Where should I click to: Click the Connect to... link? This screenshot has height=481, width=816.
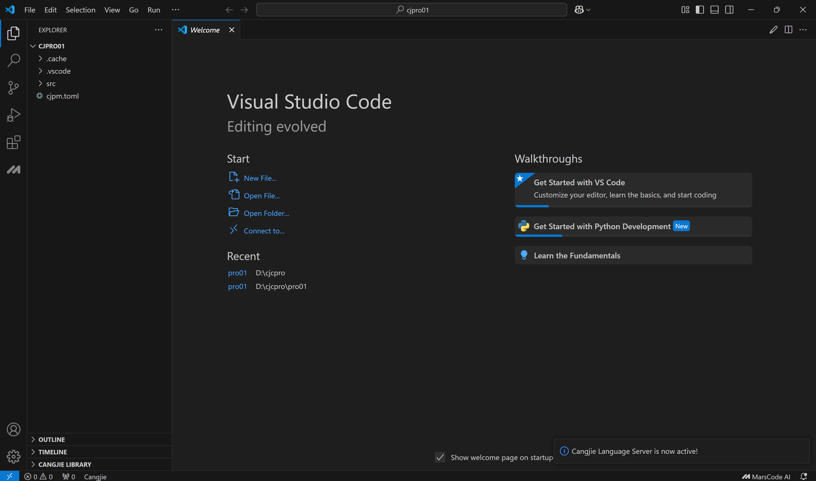[x=264, y=231]
